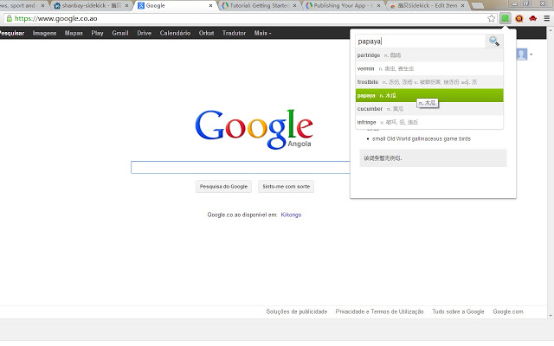Click the search magnifier icon in the popup

494,42
